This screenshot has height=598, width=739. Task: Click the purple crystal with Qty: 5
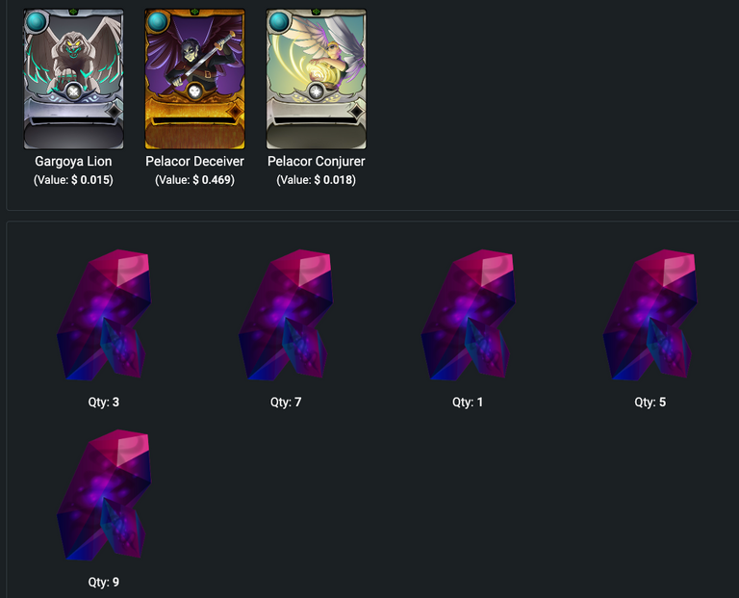point(650,315)
